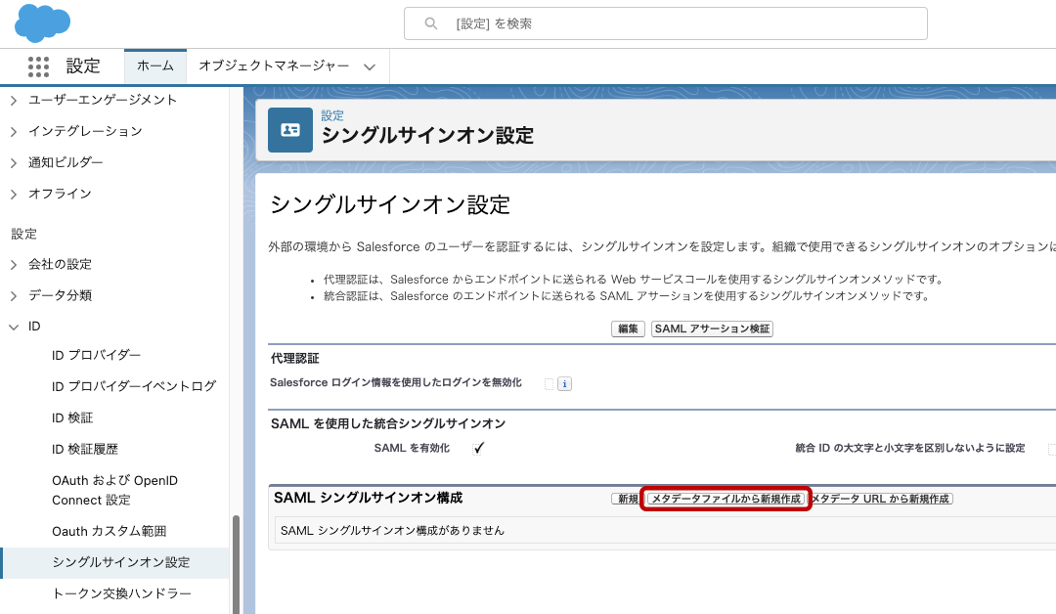The image size is (1056, 614).
Task: Toggle the SAML を有効化 checkbox
Action: (x=478, y=449)
